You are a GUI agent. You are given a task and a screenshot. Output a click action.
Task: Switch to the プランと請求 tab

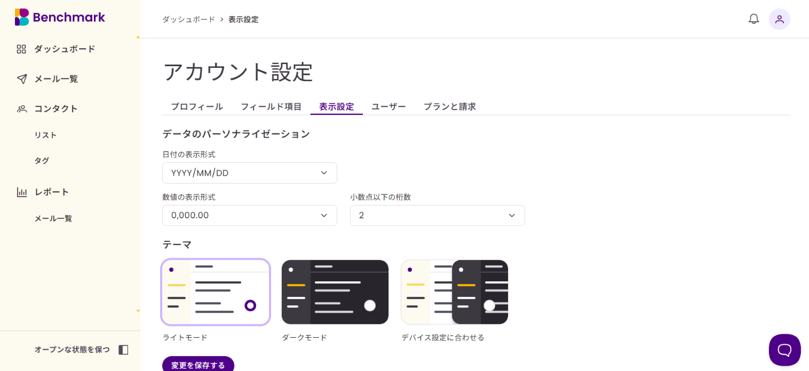[450, 106]
